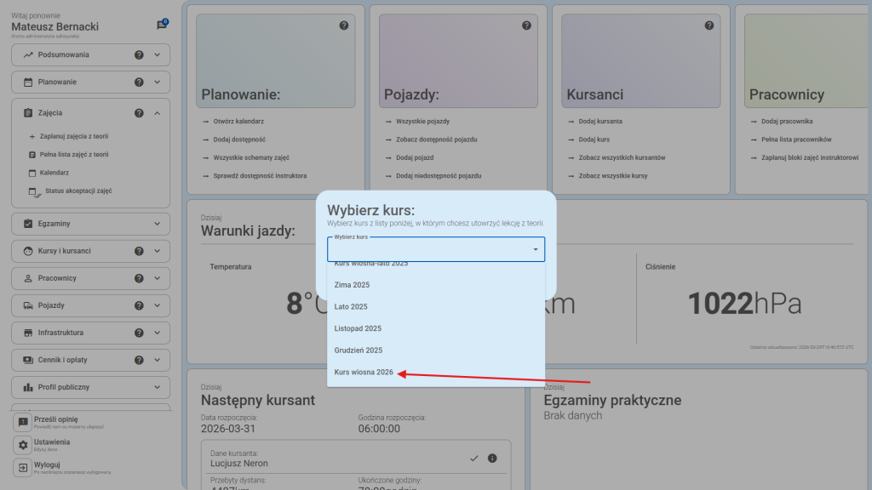Click help icon in Planowanie card
The width and height of the screenshot is (872, 490).
(344, 26)
